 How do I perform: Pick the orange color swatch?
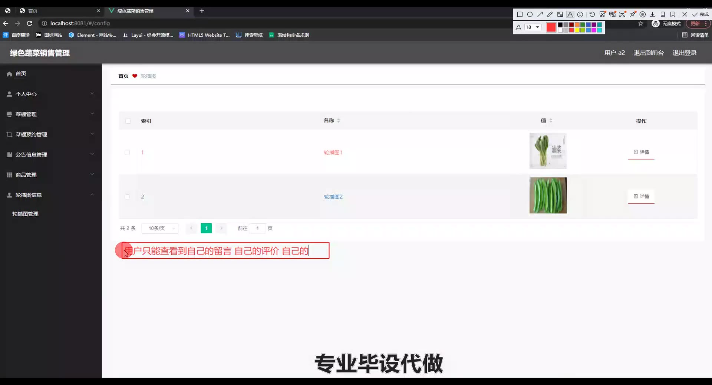click(x=577, y=25)
